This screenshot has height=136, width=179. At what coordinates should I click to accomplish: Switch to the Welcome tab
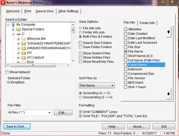coord(13,11)
